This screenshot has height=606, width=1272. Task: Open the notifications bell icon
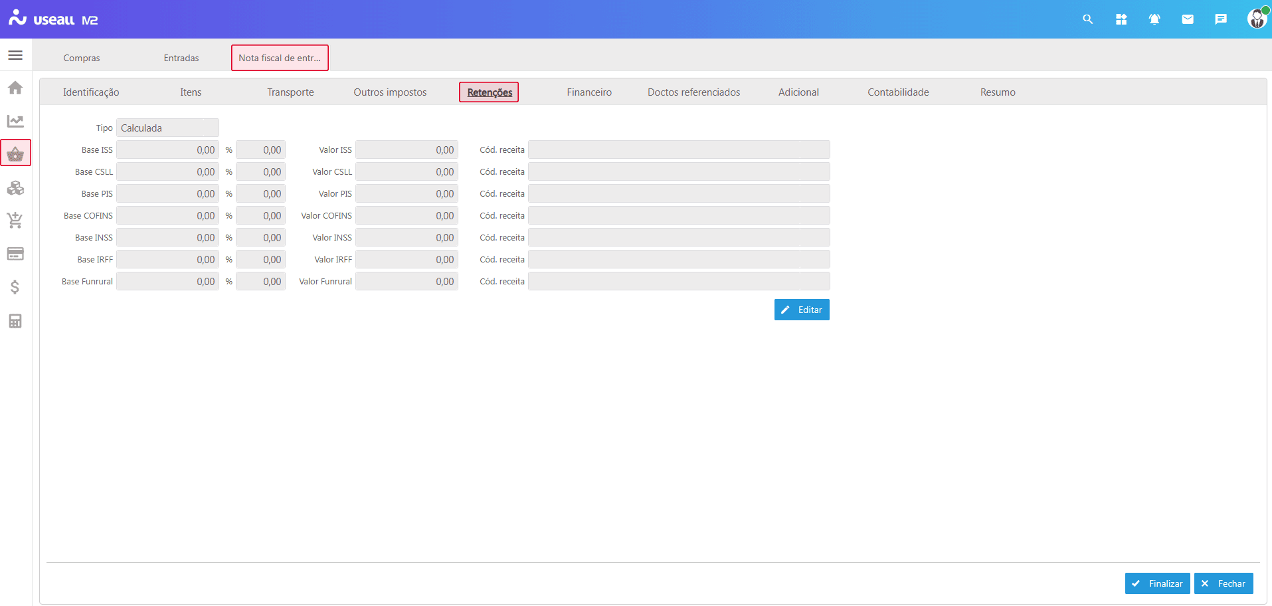(1154, 19)
